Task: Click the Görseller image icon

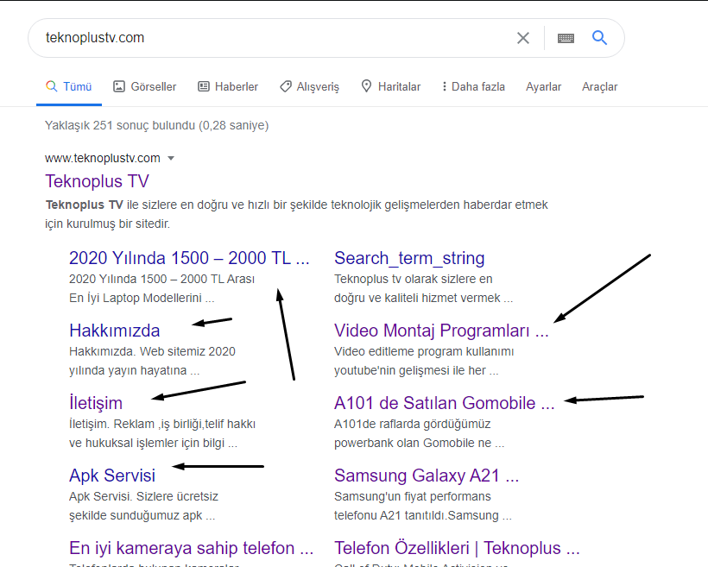Action: [x=119, y=86]
